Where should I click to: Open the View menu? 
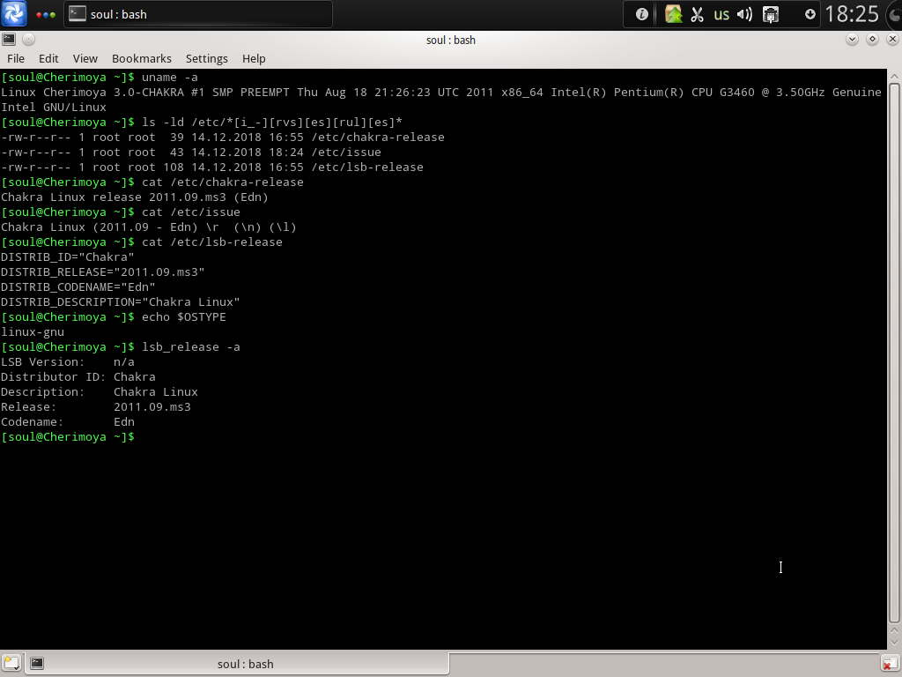[x=85, y=59]
